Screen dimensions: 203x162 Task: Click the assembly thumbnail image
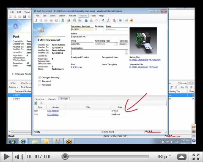pos(143,41)
